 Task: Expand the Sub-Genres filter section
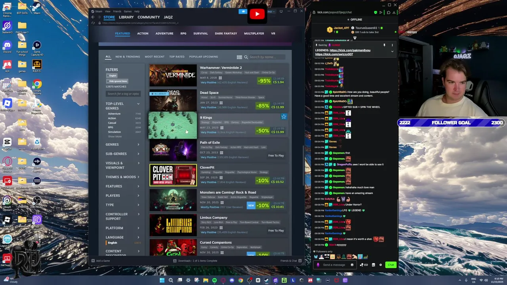[x=122, y=154]
